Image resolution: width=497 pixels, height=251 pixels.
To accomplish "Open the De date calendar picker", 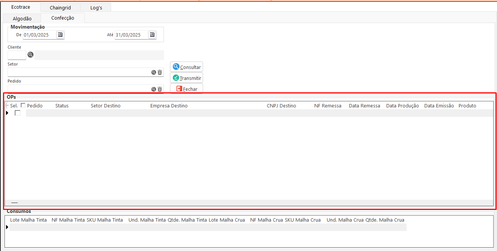I will click(x=60, y=35).
